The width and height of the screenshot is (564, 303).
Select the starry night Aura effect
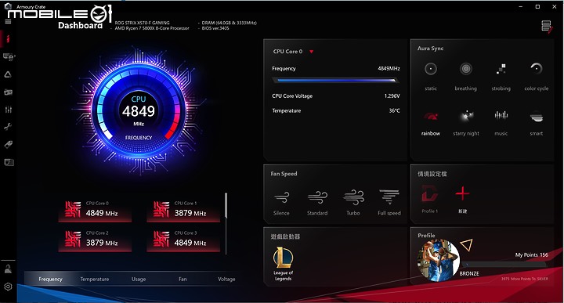466,123
